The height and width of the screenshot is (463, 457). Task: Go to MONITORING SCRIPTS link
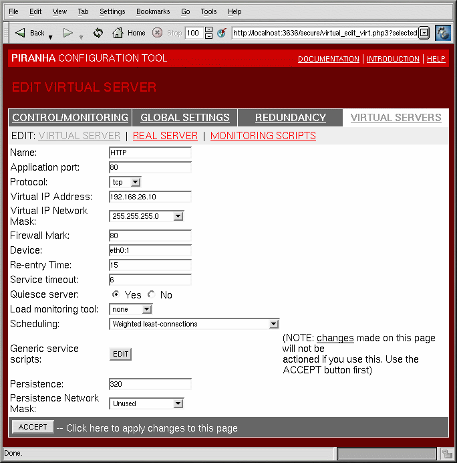pyautogui.click(x=263, y=136)
